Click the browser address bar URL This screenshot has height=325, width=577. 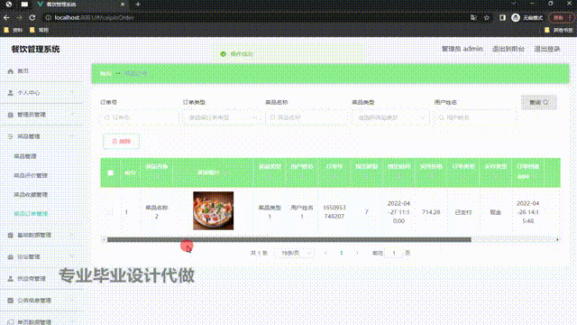pyautogui.click(x=94, y=18)
